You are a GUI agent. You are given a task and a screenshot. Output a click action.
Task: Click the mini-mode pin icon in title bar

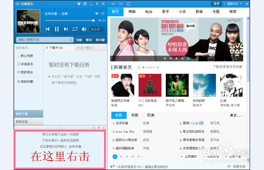pos(97,4)
